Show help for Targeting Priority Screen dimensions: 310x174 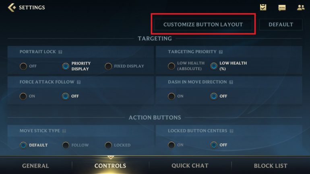point(221,52)
